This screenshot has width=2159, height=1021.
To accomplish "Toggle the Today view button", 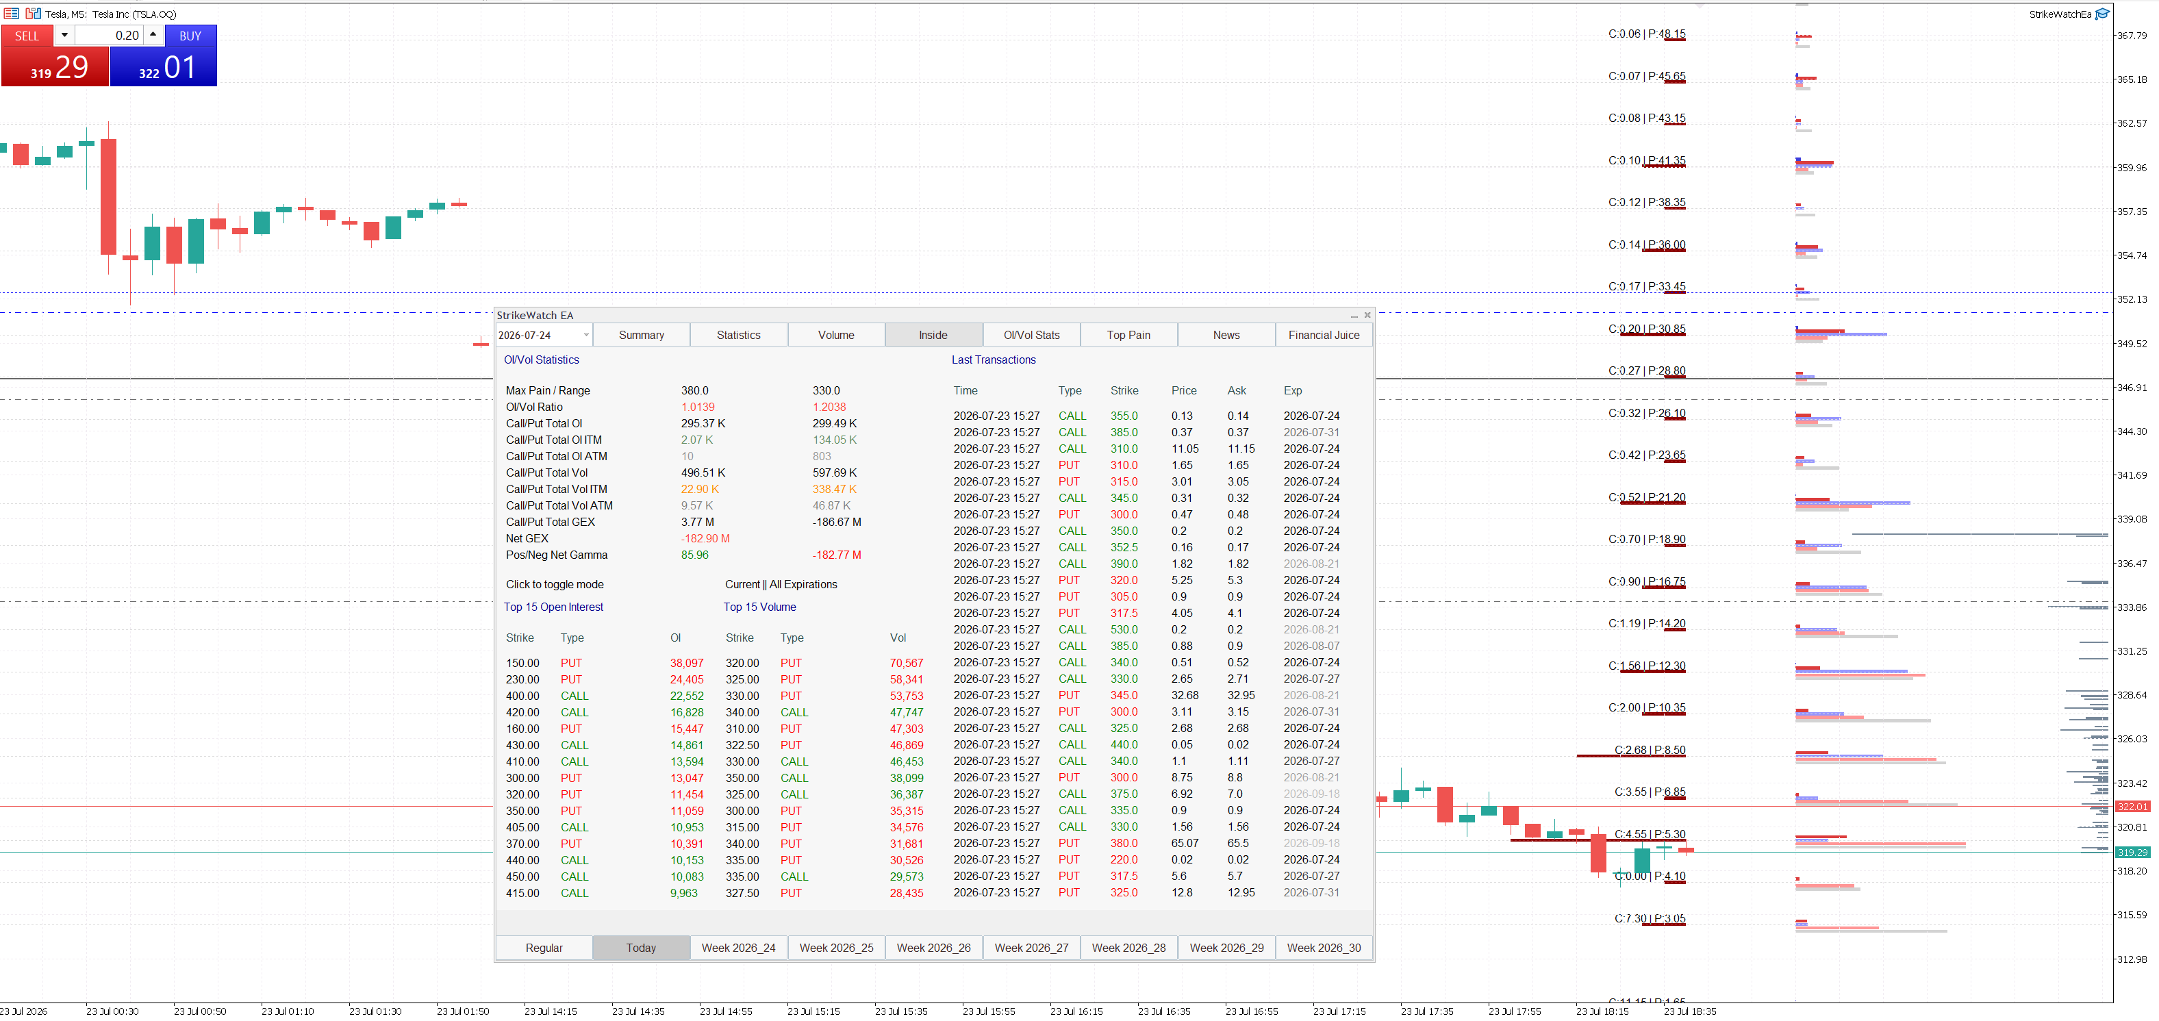I will click(640, 947).
